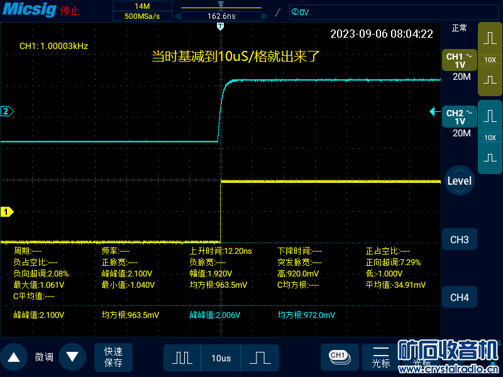The image size is (503, 377).
Task: Tap the Micsig logo
Action: pyautogui.click(x=30, y=9)
